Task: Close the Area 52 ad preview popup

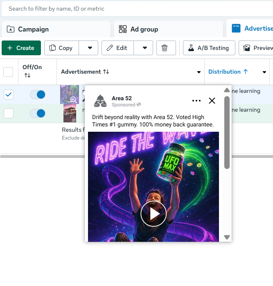Action: 212,101
